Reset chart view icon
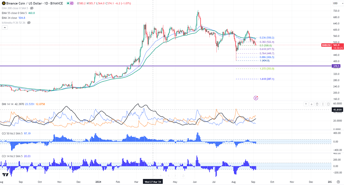Image resolution: width=344 pixels, height=185 pixels. coord(183,176)
